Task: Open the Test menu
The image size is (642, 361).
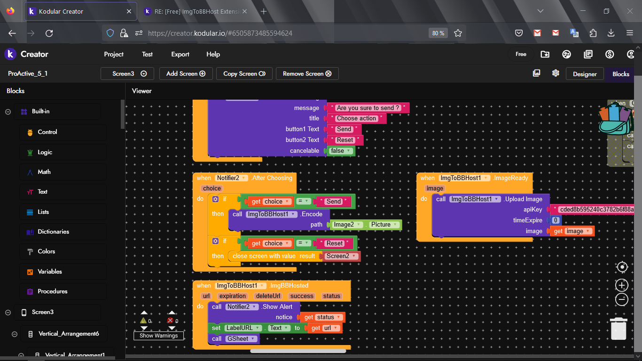Action: pyautogui.click(x=147, y=54)
